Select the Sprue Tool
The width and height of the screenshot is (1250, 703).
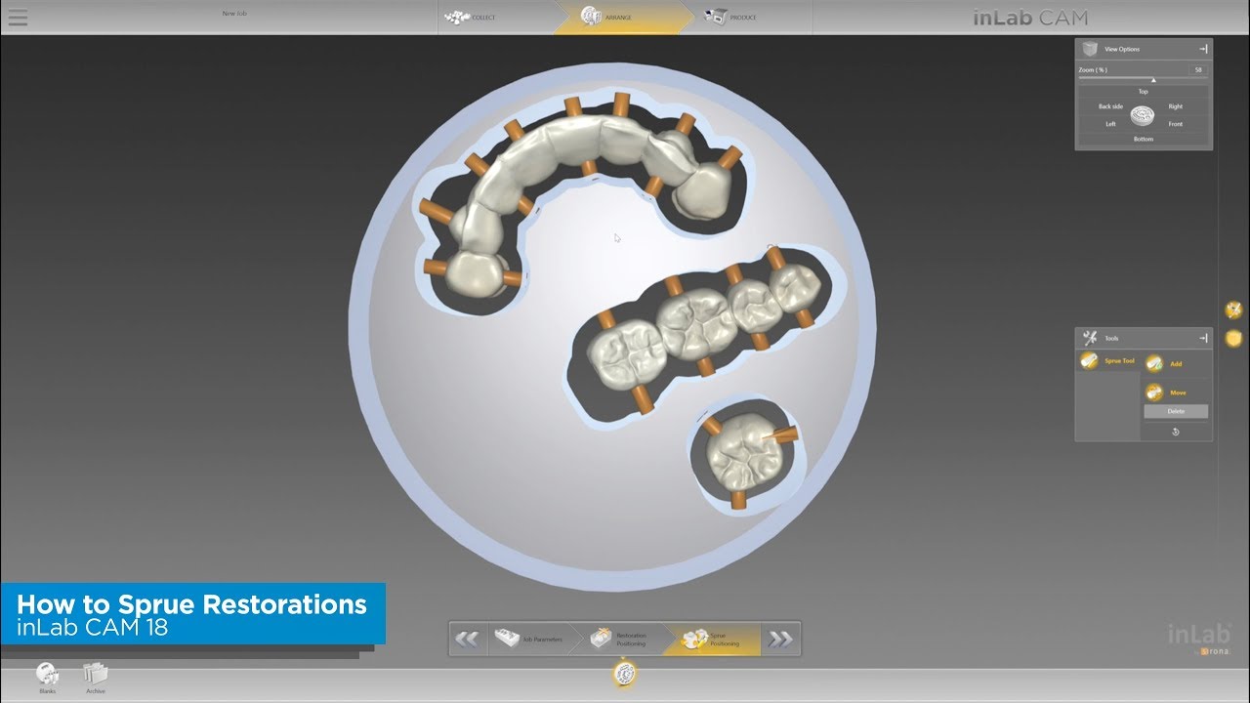point(1108,361)
